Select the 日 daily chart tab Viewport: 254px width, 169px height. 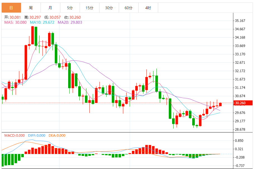tap(11, 8)
